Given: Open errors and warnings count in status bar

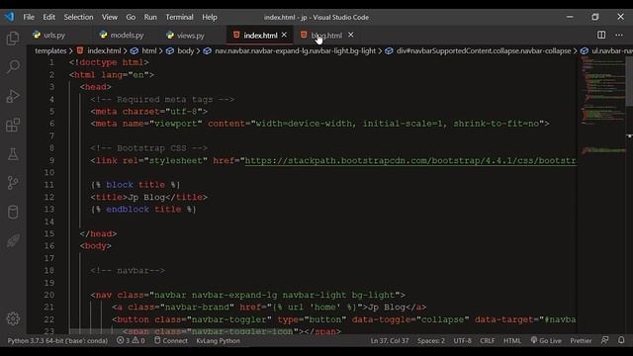Looking at the screenshot, I should pos(131,340).
